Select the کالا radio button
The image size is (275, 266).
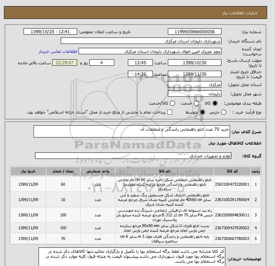tap(215, 103)
